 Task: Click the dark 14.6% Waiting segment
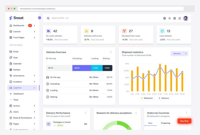[107, 68]
